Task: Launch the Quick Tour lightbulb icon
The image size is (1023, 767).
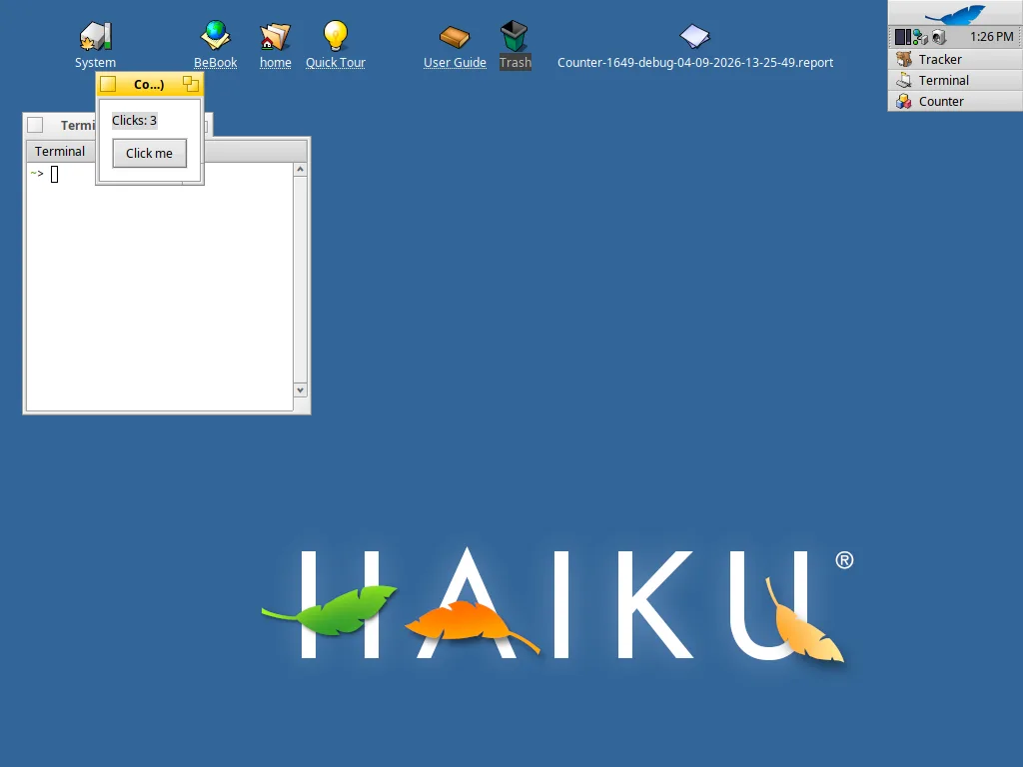Action: pos(336,36)
